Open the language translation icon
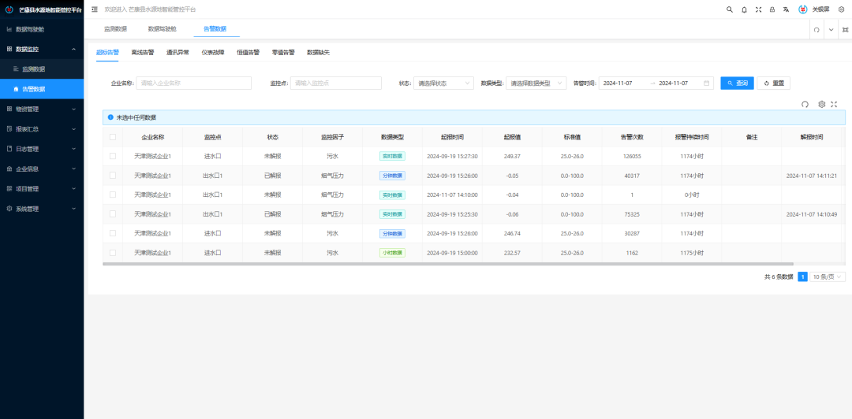 click(787, 9)
